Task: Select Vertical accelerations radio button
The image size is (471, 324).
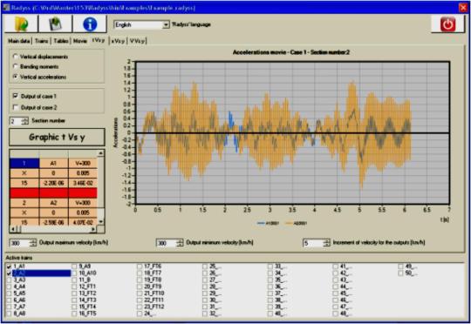Action: pyautogui.click(x=16, y=77)
